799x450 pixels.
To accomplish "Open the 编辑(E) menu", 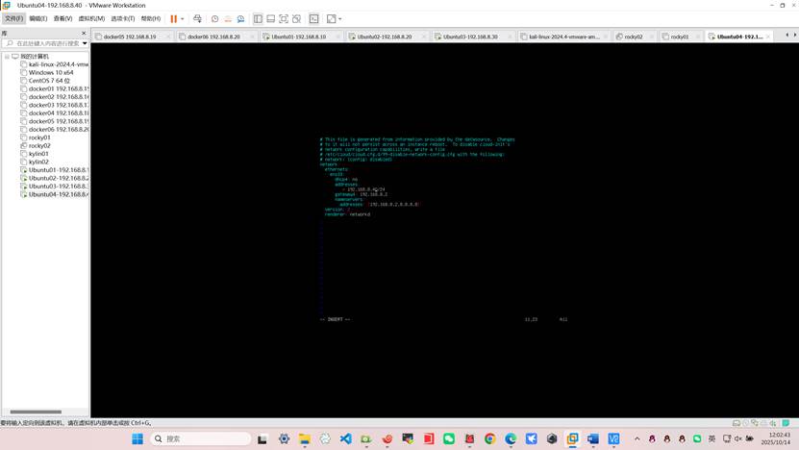I will [x=38, y=19].
